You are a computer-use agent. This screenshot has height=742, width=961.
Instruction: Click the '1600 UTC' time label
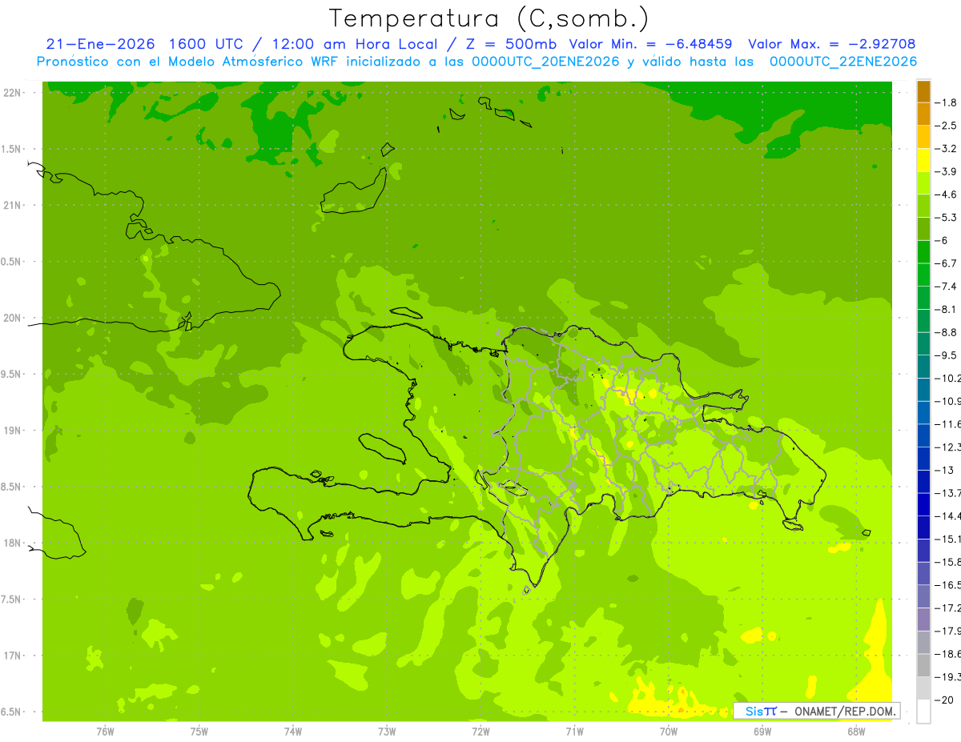[204, 44]
